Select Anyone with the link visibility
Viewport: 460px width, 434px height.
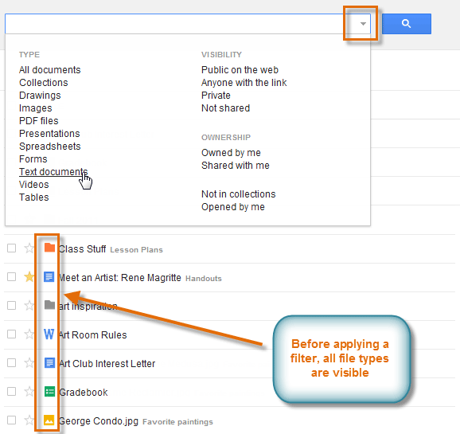(x=244, y=83)
